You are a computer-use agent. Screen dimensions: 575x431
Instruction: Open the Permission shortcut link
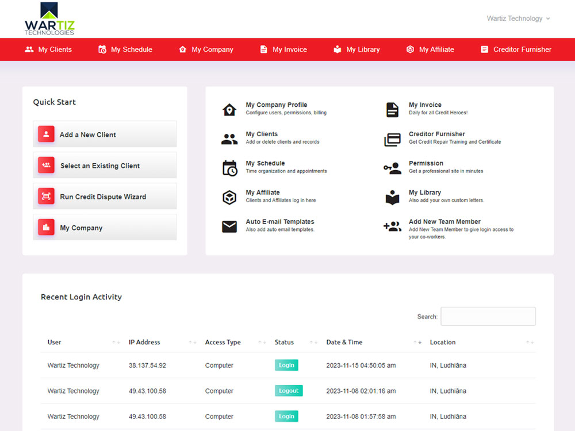click(x=426, y=163)
